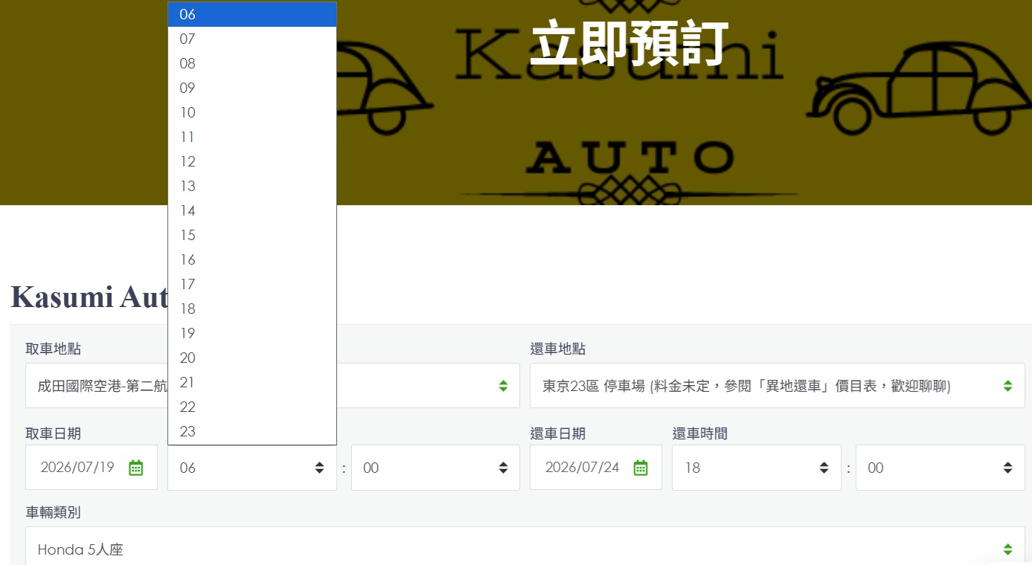The width and height of the screenshot is (1032, 565).
Task: Open the pickup date calendar icon
Action: (135, 468)
